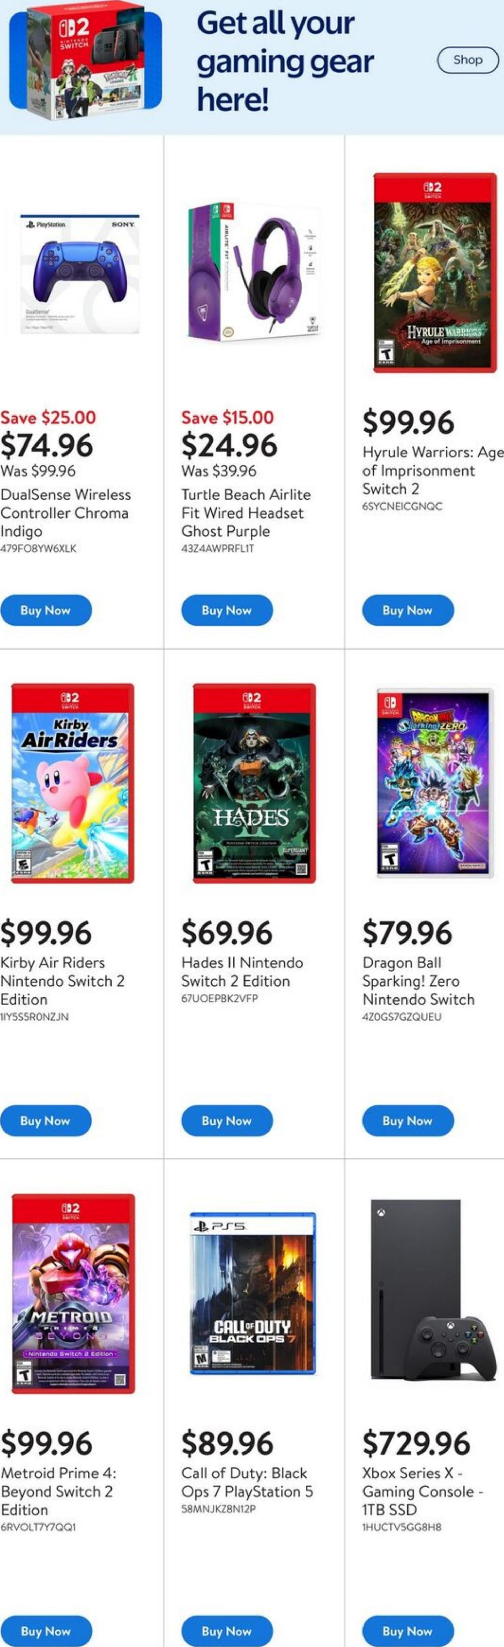
Task: Open the Hyrule Warriors game cover
Action: pos(435,272)
